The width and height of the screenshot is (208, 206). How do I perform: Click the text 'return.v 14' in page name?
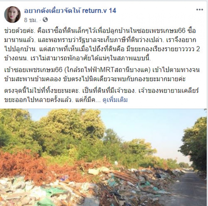(99, 11)
